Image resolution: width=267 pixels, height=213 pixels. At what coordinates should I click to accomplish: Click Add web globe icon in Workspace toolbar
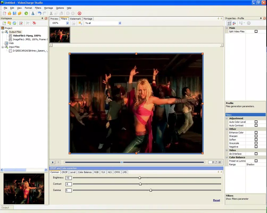(14, 23)
